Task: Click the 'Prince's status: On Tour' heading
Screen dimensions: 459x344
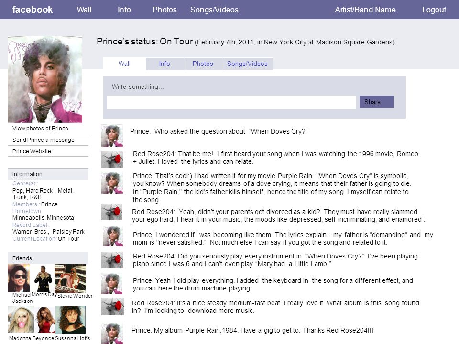Action: (x=145, y=42)
